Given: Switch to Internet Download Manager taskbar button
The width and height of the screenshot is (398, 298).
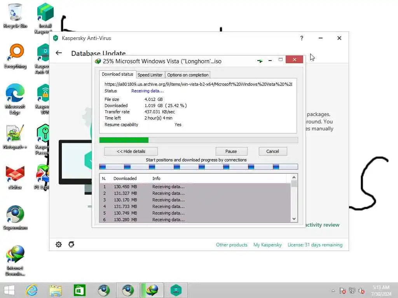Looking at the screenshot, I should [152, 290].
